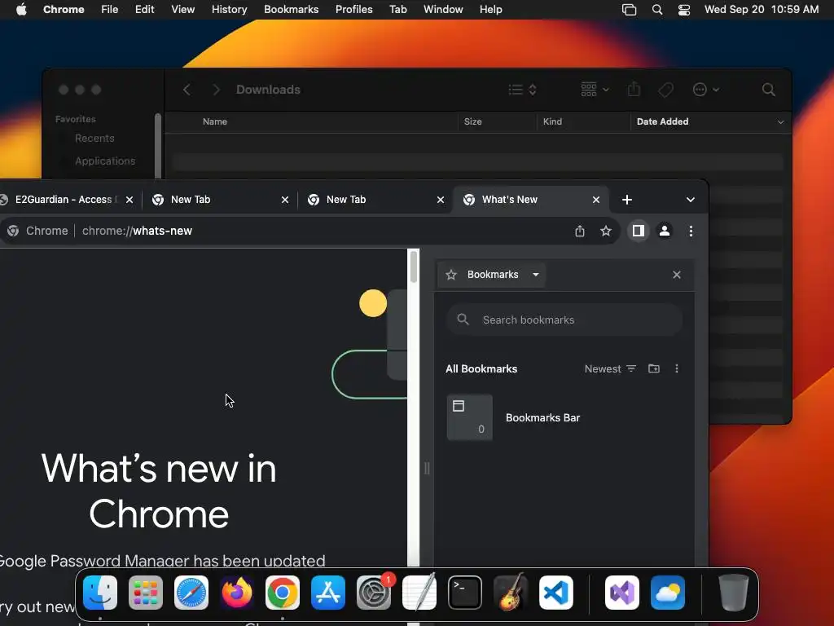Open the Bookmarks menu in menu bar
Viewport: 834px width, 626px height.
(291, 10)
